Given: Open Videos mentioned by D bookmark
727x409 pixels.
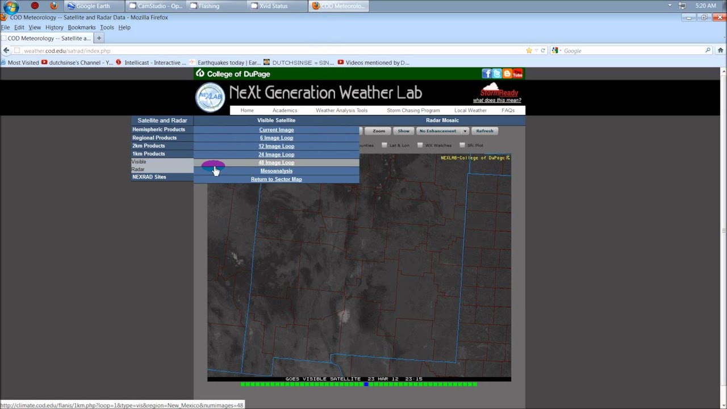Looking at the screenshot, I should click(x=373, y=62).
